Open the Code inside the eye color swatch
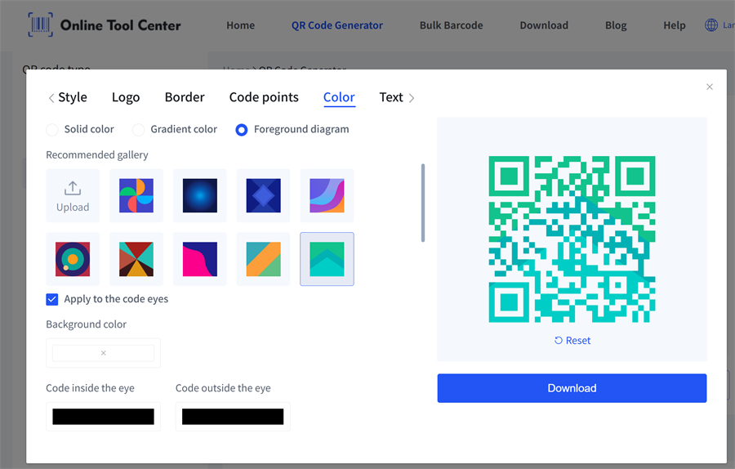735x469 pixels. [103, 417]
